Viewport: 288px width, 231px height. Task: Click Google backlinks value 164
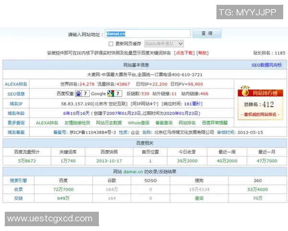(112, 198)
